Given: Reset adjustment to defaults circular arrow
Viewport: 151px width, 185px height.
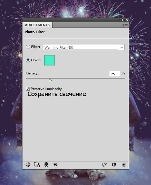Looking at the screenshot, I should [x=114, y=164].
